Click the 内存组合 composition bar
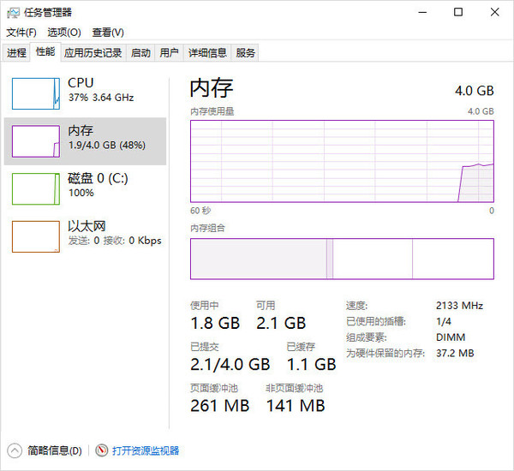The image size is (514, 471). 342,259
